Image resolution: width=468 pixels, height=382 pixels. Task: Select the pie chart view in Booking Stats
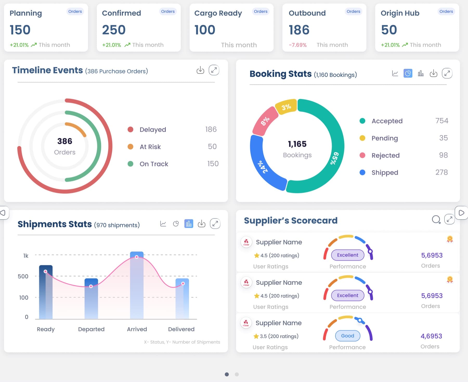click(x=408, y=73)
